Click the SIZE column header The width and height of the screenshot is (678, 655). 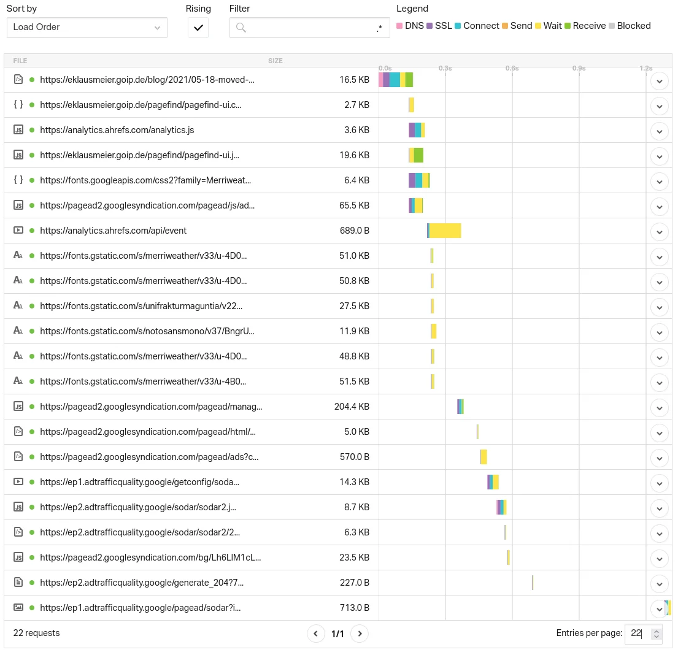pos(275,61)
